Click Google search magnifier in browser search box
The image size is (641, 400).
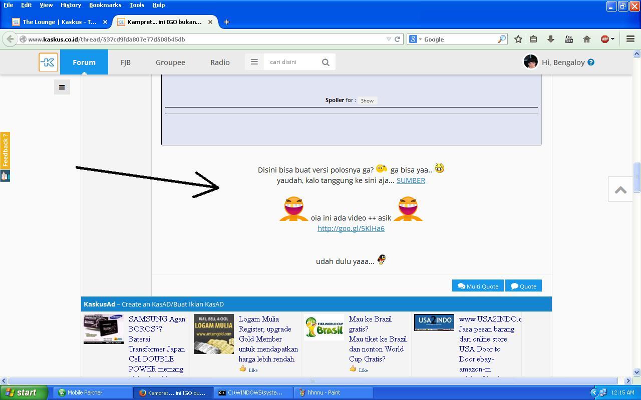(x=501, y=39)
